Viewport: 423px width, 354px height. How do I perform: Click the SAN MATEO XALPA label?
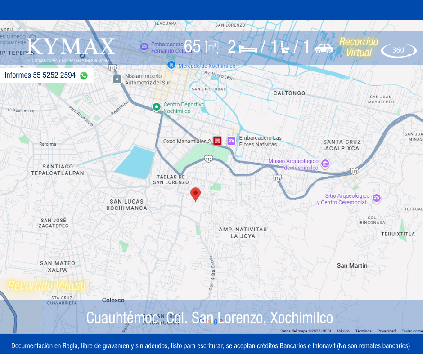click(58, 266)
